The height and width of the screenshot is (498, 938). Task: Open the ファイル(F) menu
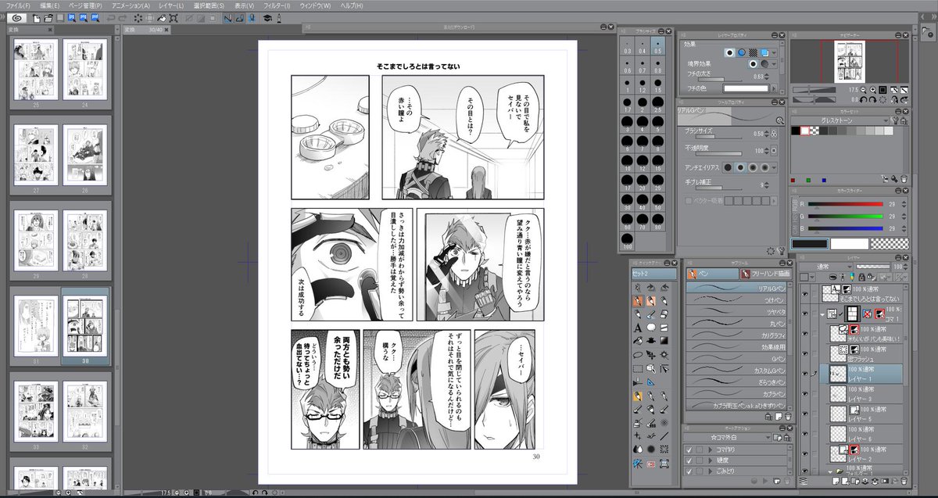pos(19,5)
